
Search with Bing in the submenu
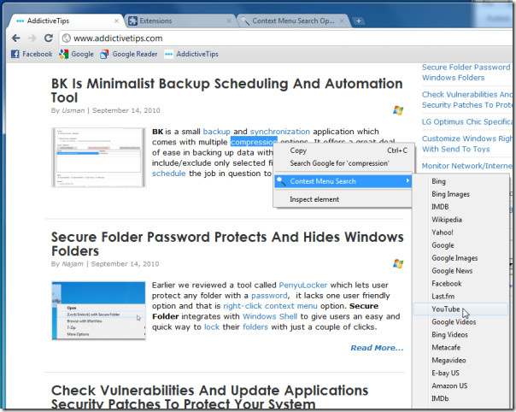[x=460, y=181]
